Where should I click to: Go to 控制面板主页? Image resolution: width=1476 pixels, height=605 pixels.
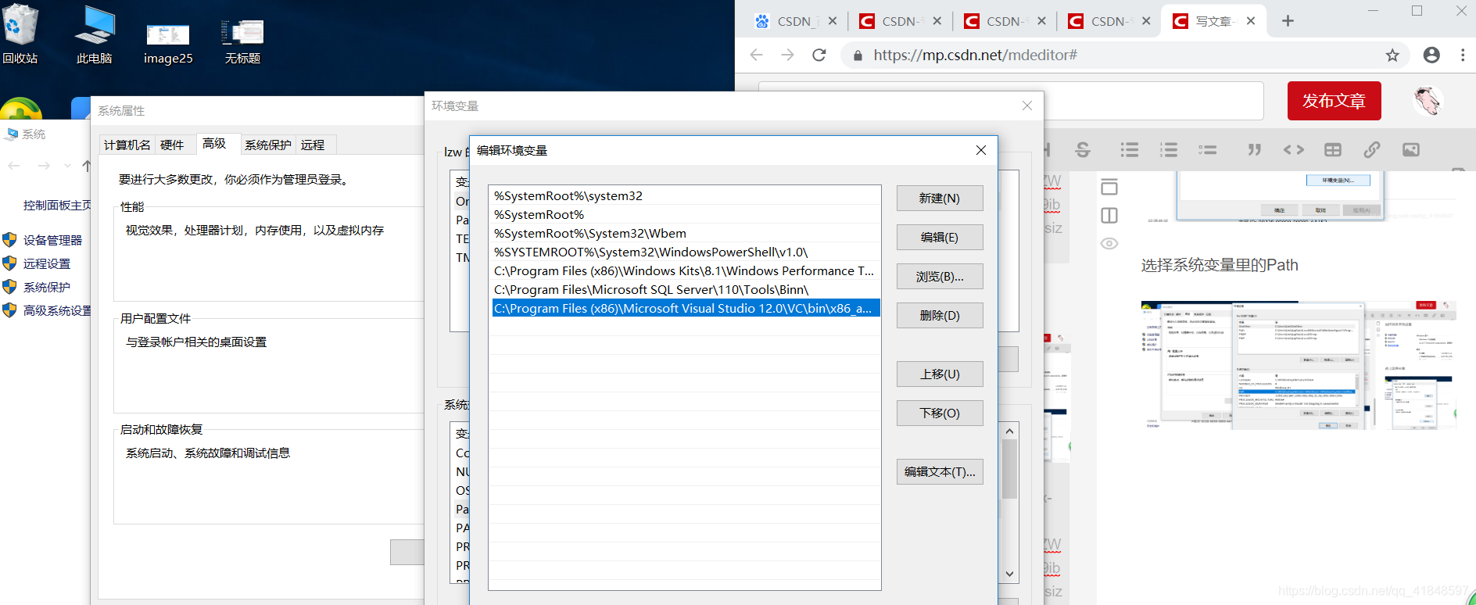(x=57, y=205)
